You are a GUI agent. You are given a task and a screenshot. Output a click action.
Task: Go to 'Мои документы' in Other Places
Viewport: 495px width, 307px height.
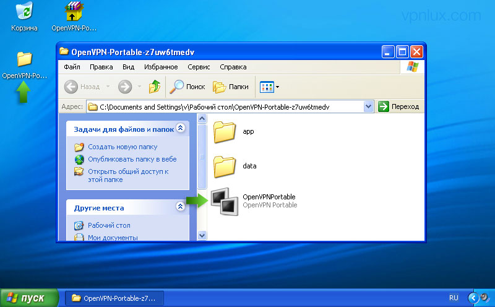coord(113,238)
